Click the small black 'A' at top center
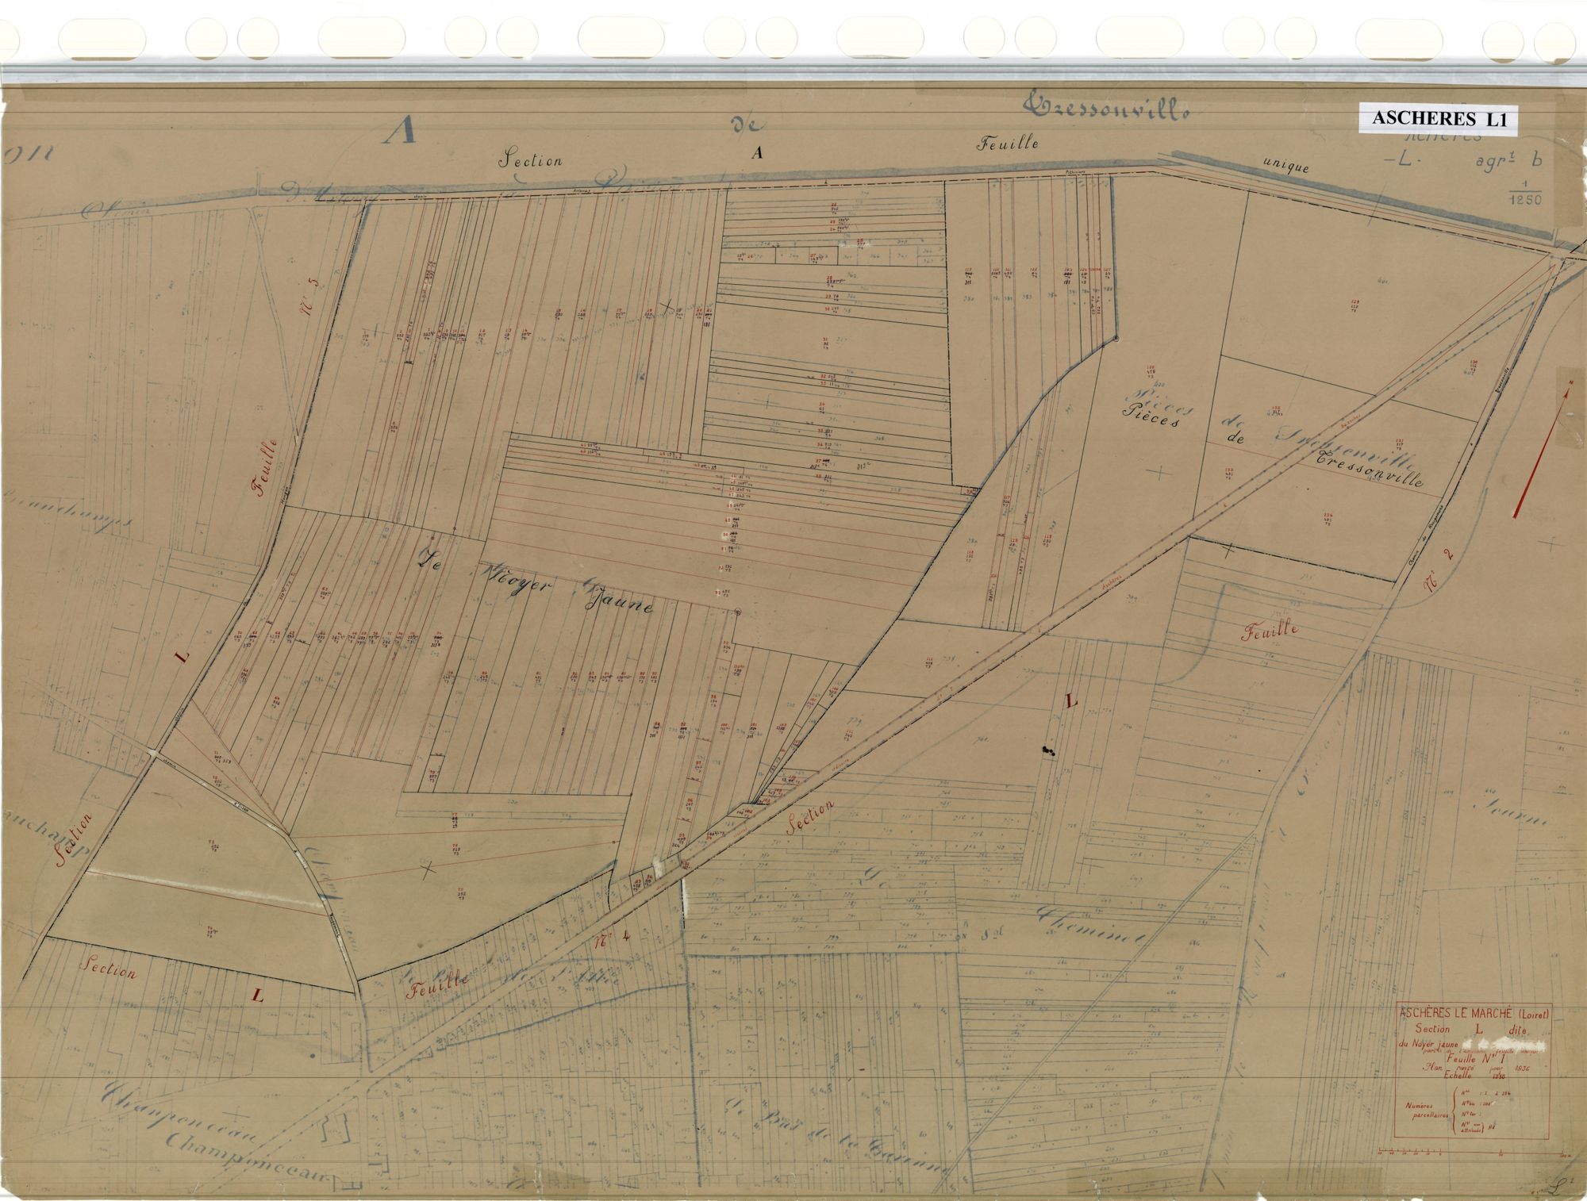Viewport: 1587px width, 1201px height. pos(757,154)
